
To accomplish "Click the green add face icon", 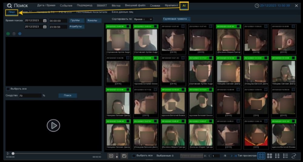I will (x=8, y=34).
